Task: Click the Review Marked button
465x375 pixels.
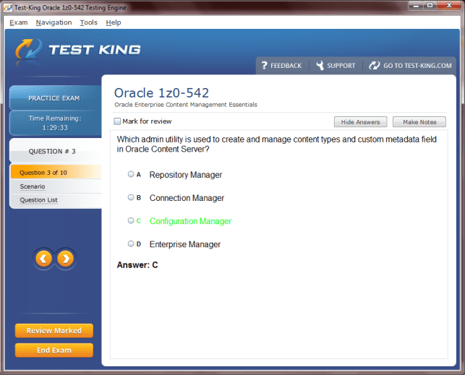Action: click(54, 331)
